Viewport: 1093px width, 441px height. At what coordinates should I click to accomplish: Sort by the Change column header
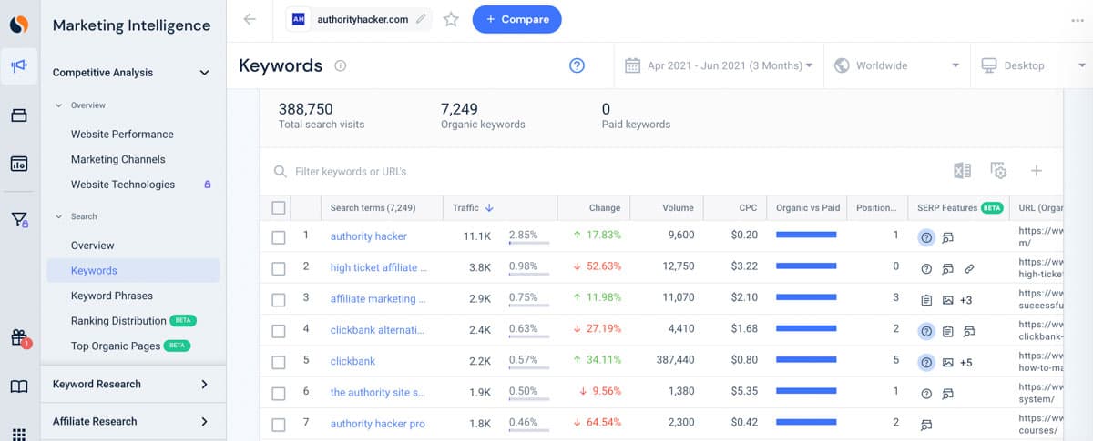605,208
